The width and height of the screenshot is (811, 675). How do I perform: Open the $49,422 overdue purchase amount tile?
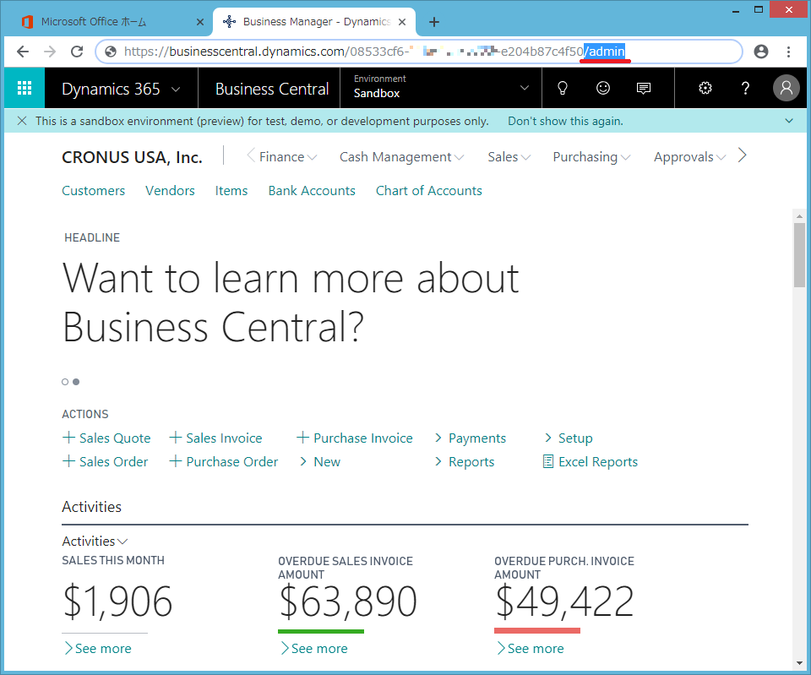pos(564,601)
